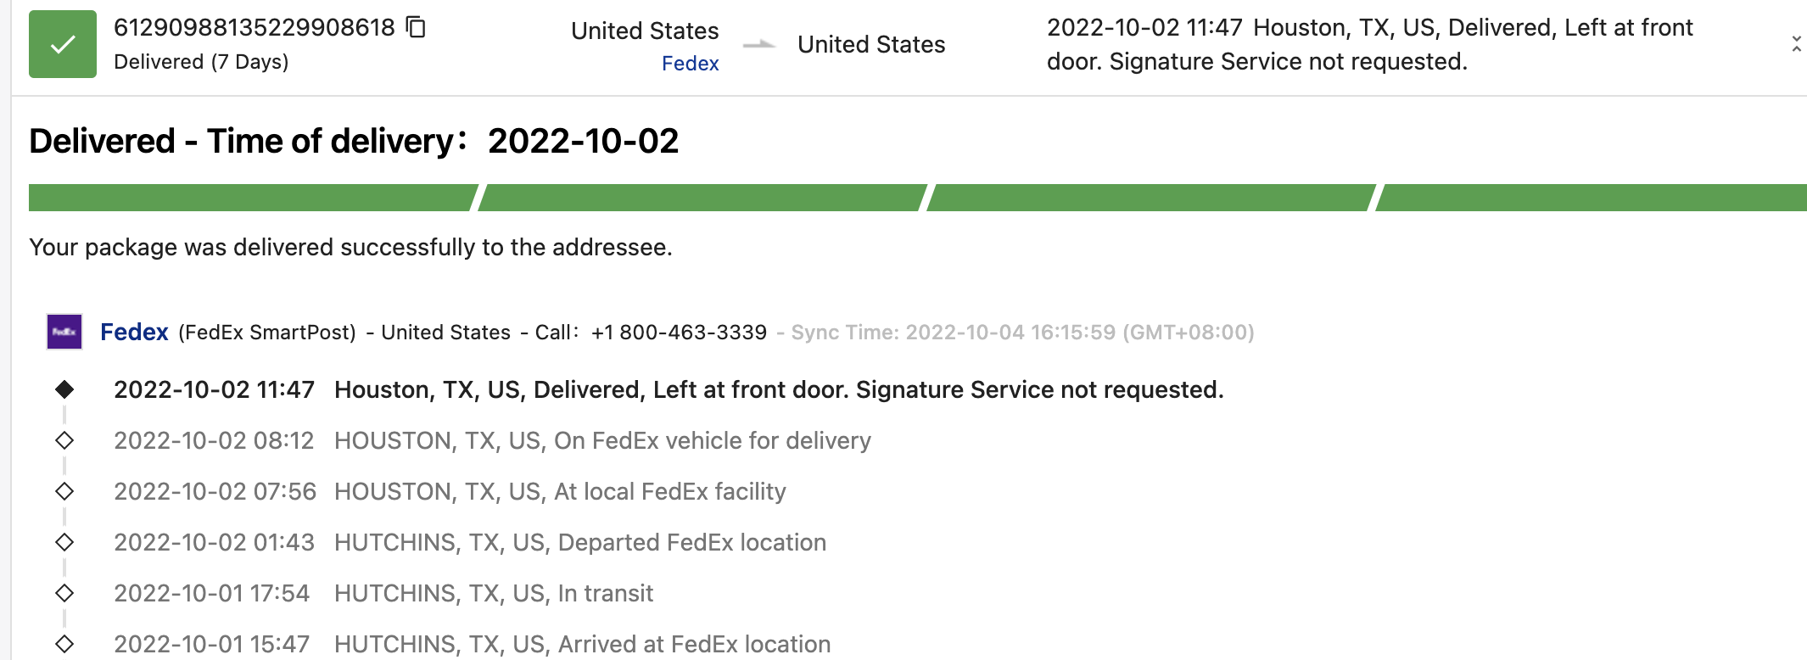Click the first segment of the green progress bar

(252, 198)
